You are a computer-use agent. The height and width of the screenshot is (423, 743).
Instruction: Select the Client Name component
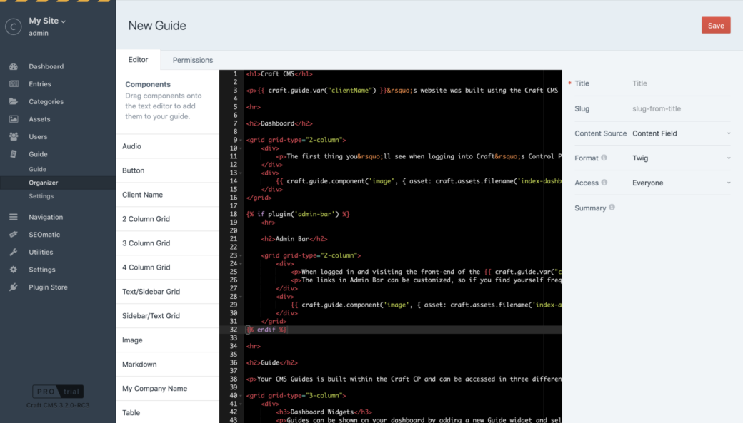click(168, 195)
